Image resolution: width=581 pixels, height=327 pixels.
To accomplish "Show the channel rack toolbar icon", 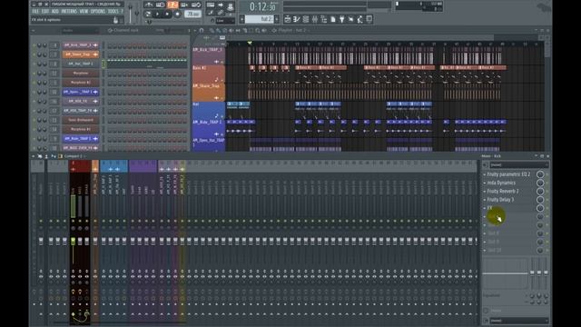I will click(x=306, y=19).
